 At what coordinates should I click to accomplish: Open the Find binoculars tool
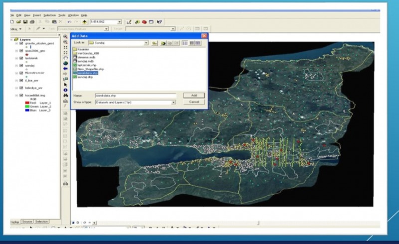point(65,96)
